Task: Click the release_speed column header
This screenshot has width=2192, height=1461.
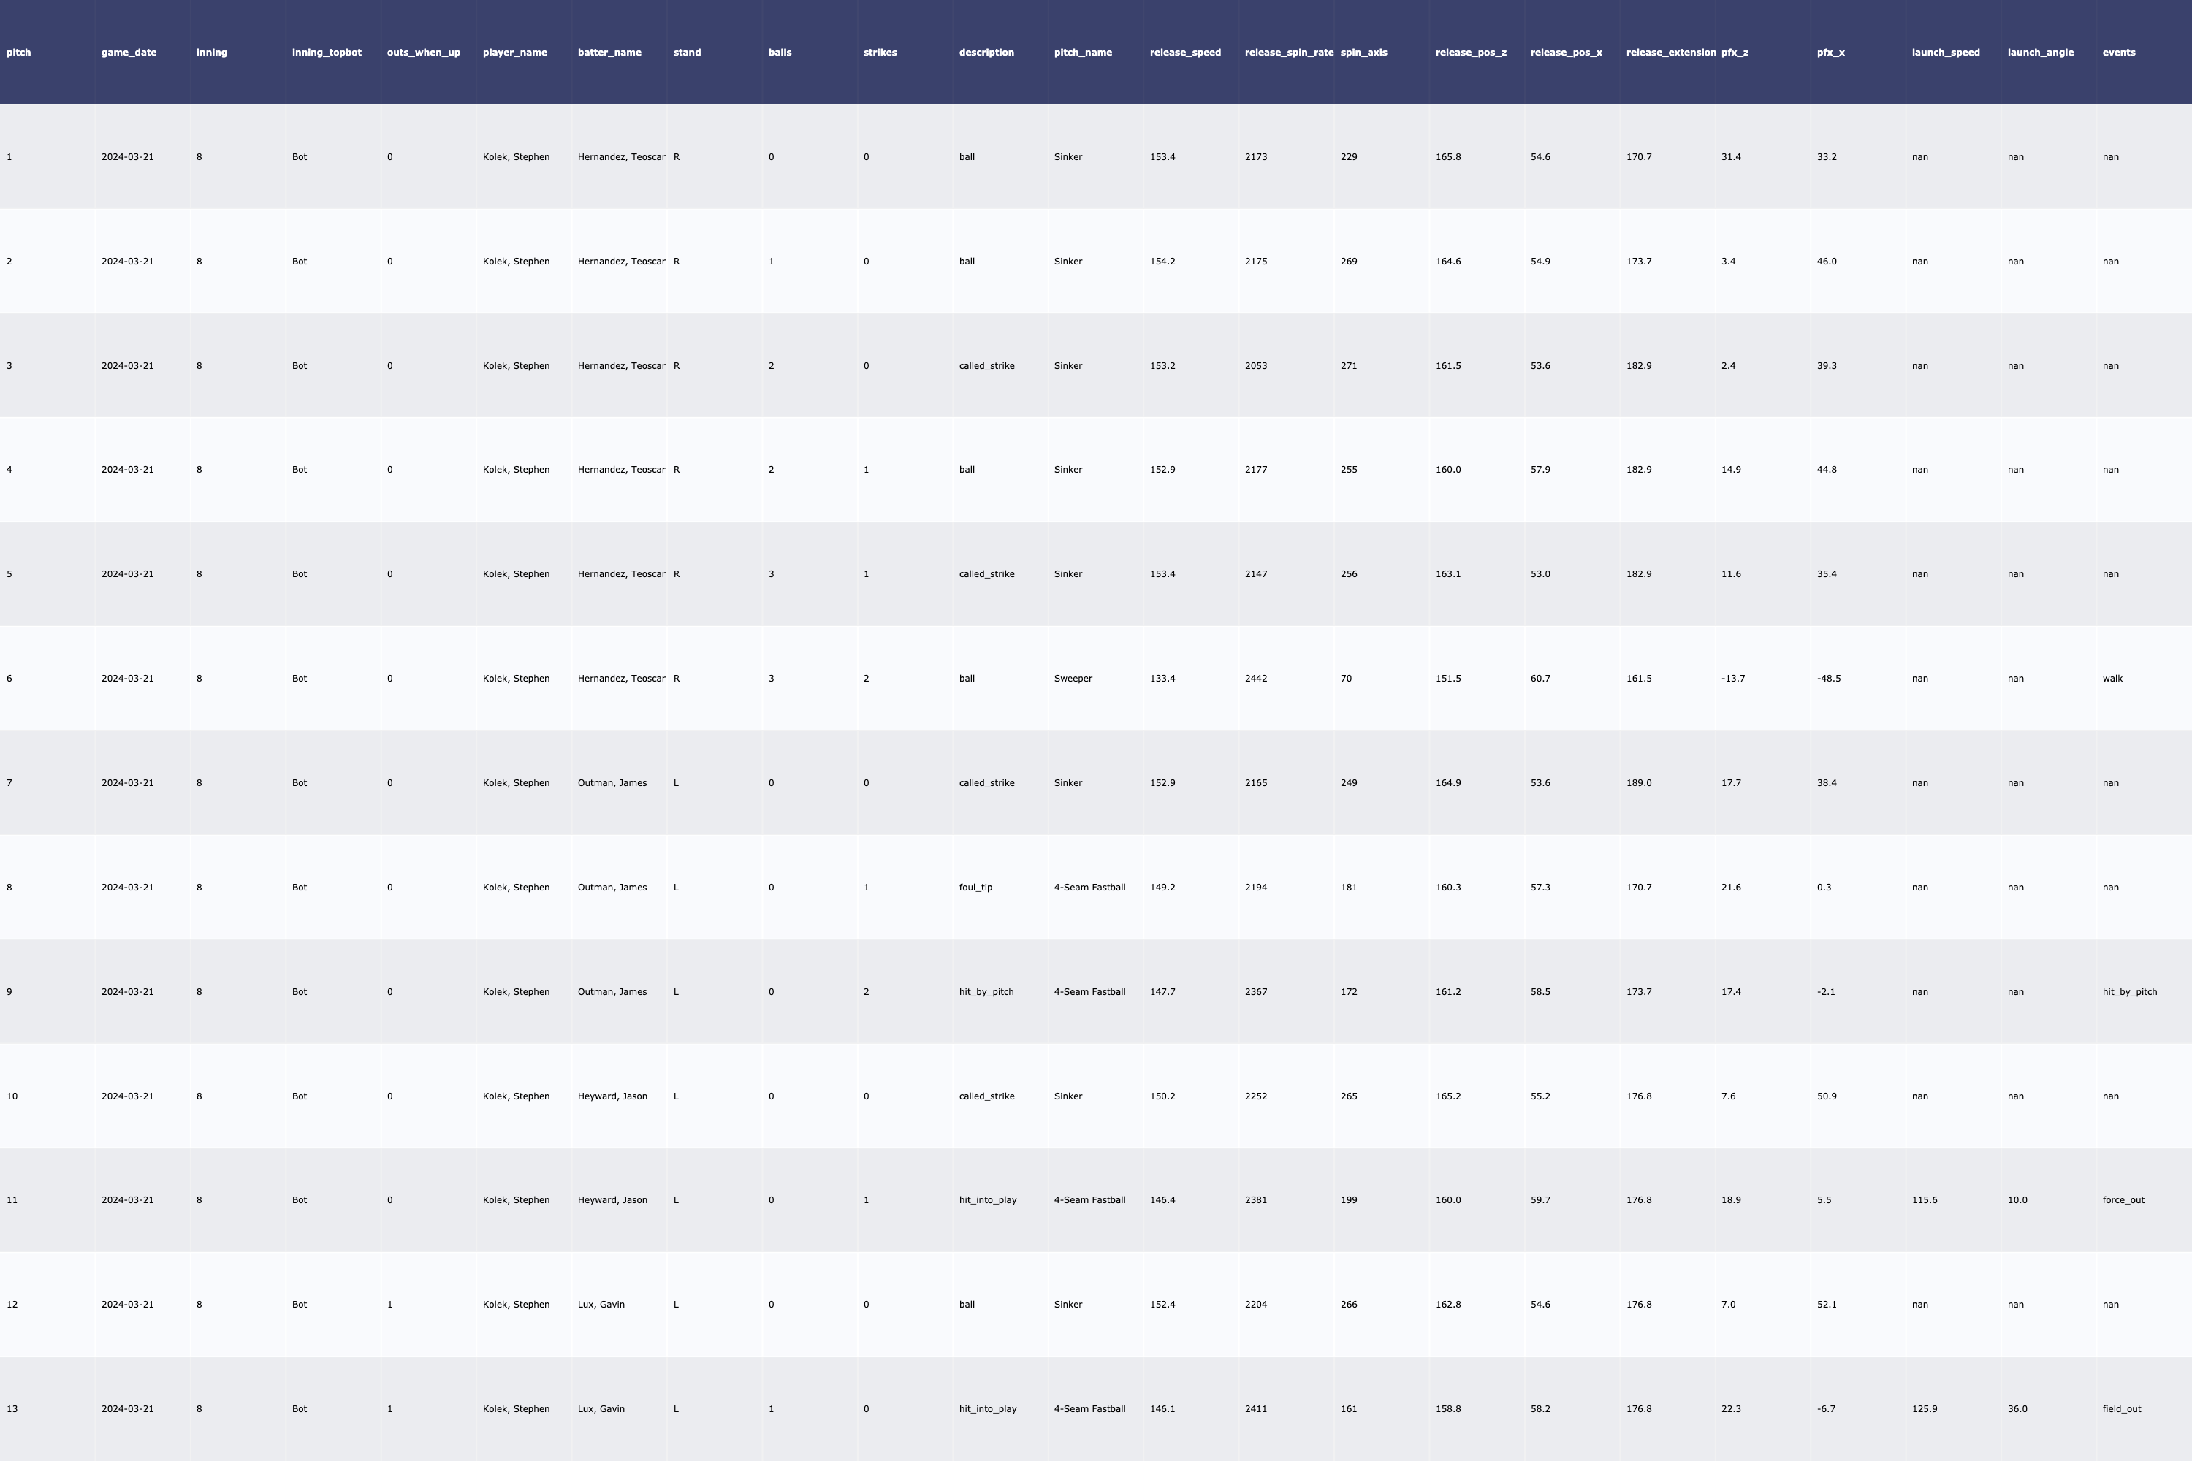Action: (x=1184, y=52)
